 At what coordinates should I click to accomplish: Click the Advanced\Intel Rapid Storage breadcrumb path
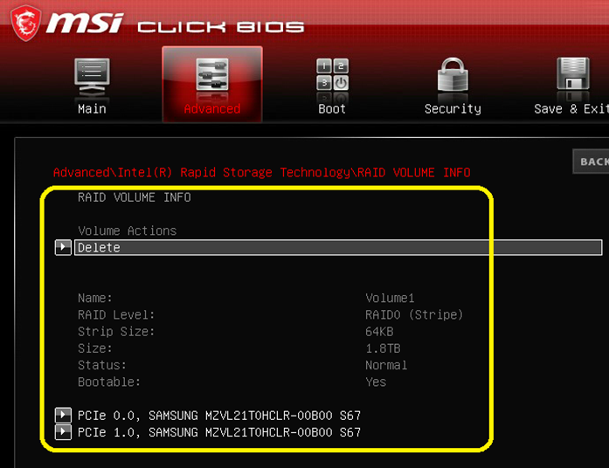261,172
